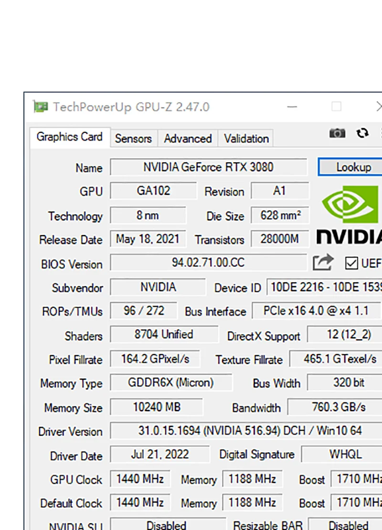Click the Bus Interface field PCIe x16 4.0
Viewport: 382px width, 530px height.
(x=317, y=311)
